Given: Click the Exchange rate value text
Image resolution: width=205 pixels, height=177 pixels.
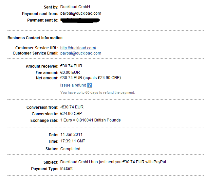Looking at the screenshot, I should click(90, 120).
